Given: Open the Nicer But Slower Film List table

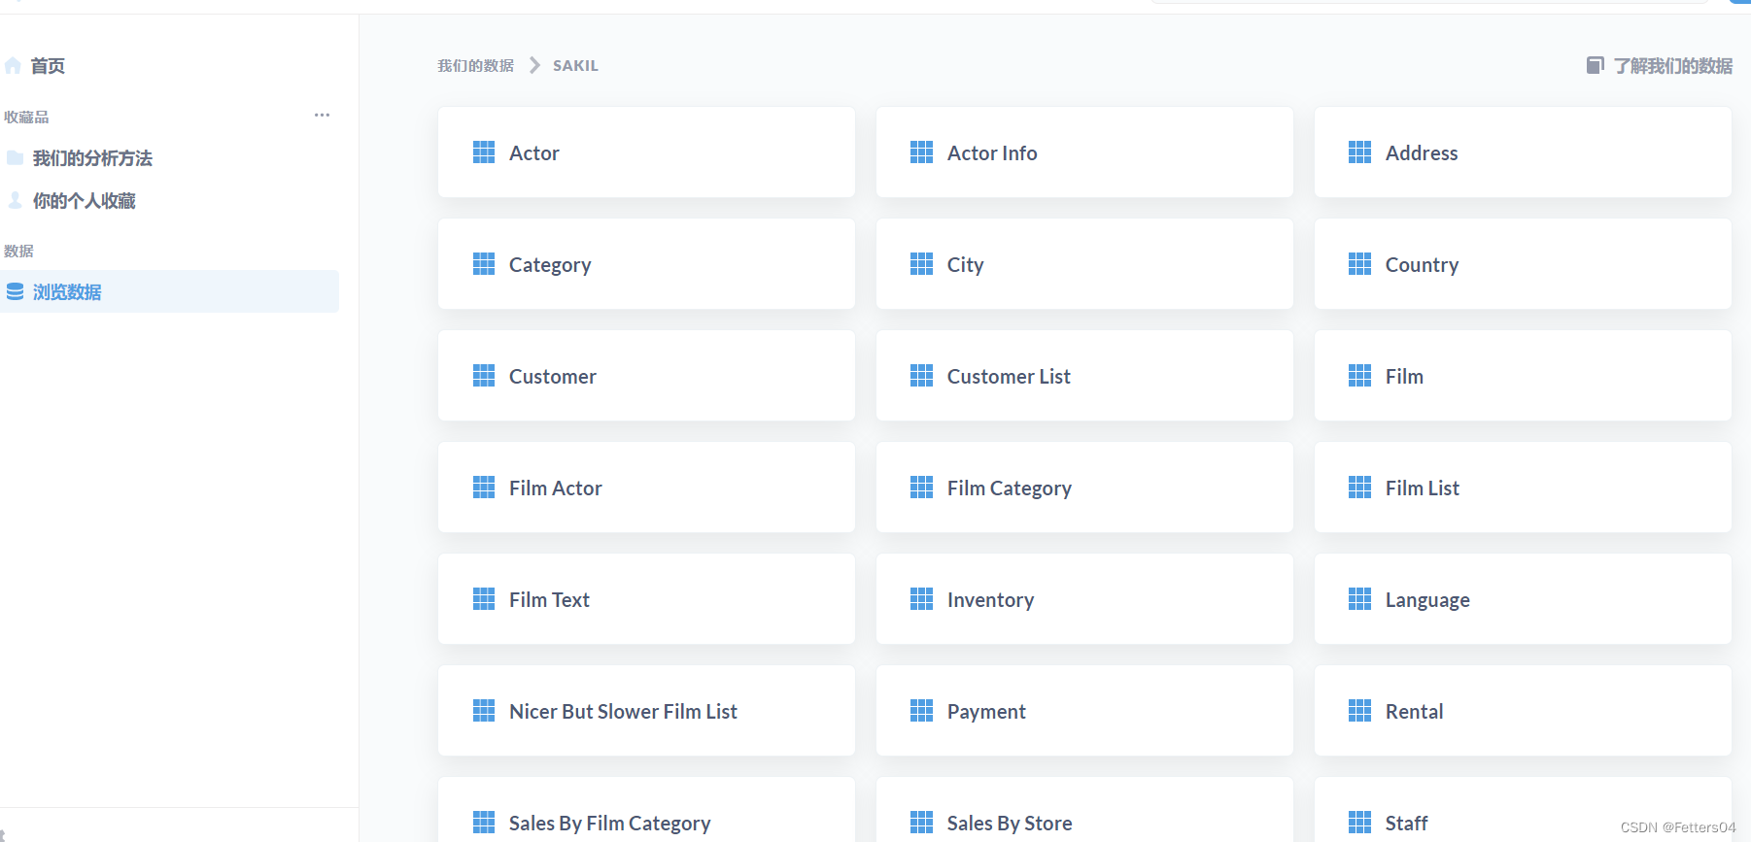Looking at the screenshot, I should pyautogui.click(x=646, y=711).
